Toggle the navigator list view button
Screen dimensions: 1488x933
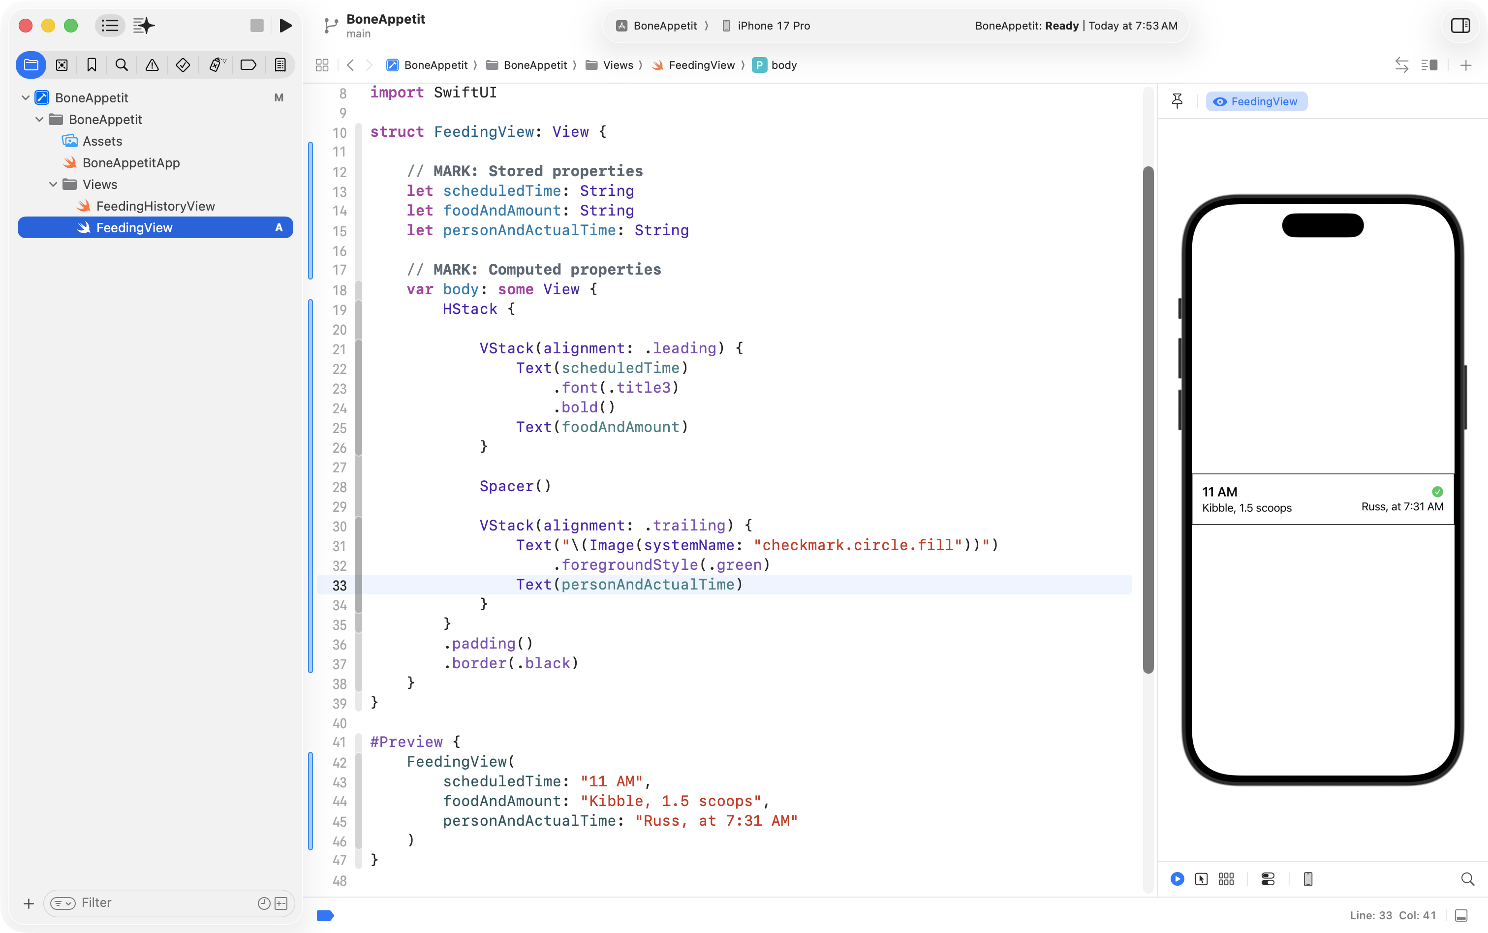pyautogui.click(x=110, y=25)
